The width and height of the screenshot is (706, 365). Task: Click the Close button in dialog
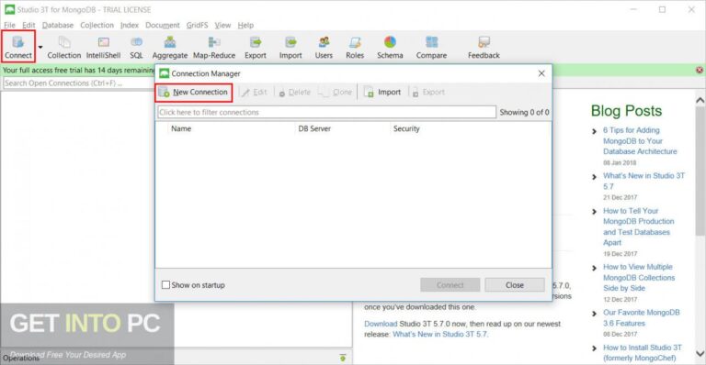[x=514, y=284]
